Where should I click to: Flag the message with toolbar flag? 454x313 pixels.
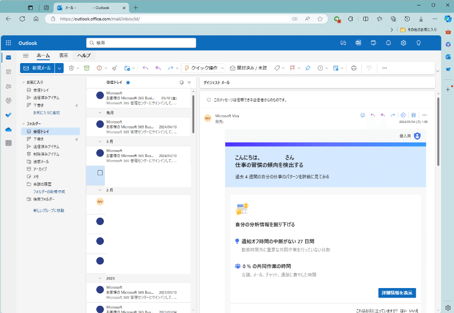pyautogui.click(x=292, y=68)
